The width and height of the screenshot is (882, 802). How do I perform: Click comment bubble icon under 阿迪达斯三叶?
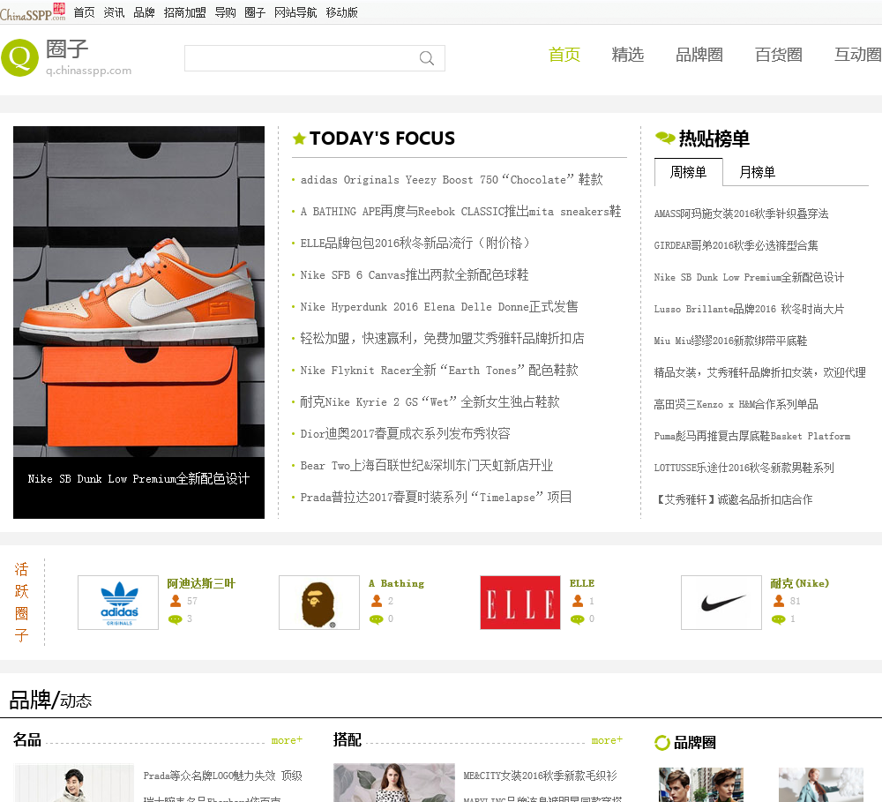click(176, 619)
